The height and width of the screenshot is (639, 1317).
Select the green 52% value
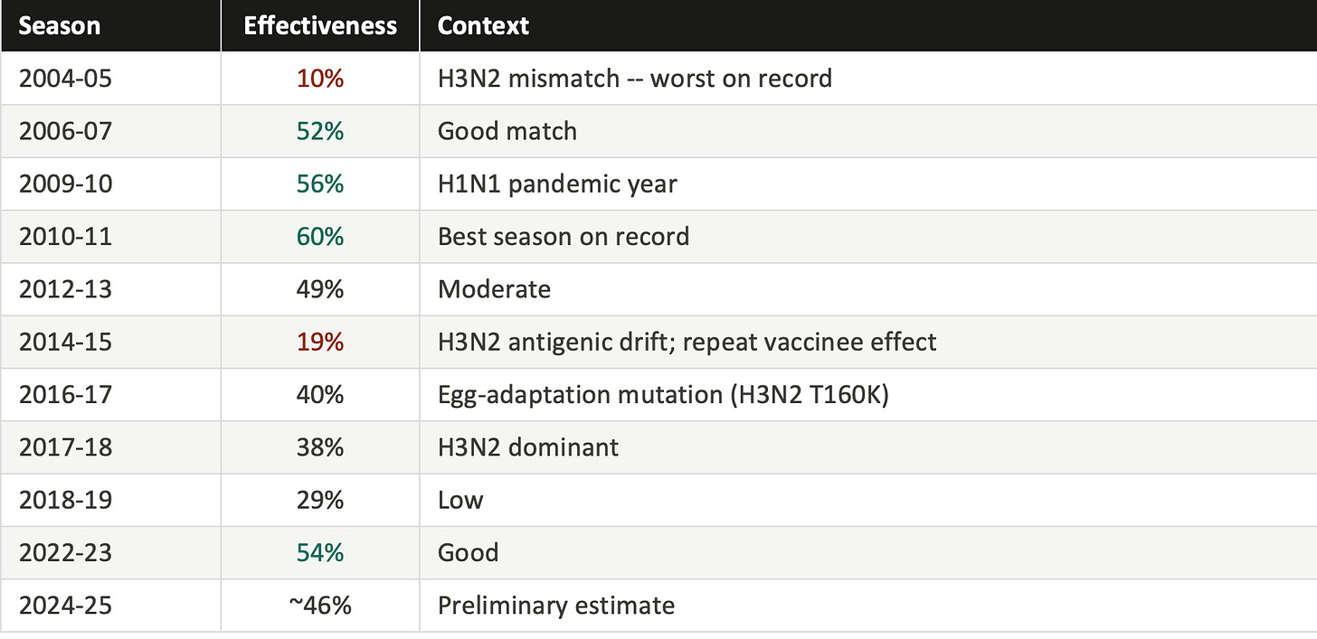[320, 131]
